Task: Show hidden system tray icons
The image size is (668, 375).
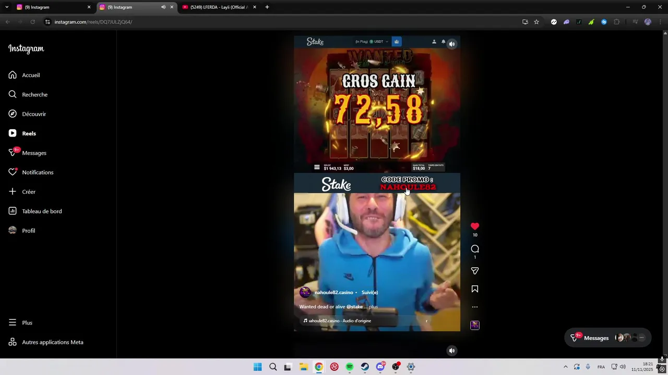Action: pos(565,367)
